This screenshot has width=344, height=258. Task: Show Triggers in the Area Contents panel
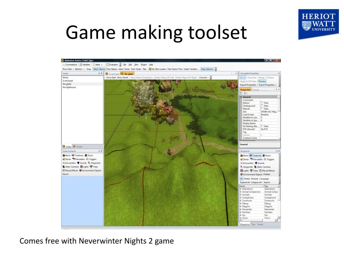click(91, 159)
